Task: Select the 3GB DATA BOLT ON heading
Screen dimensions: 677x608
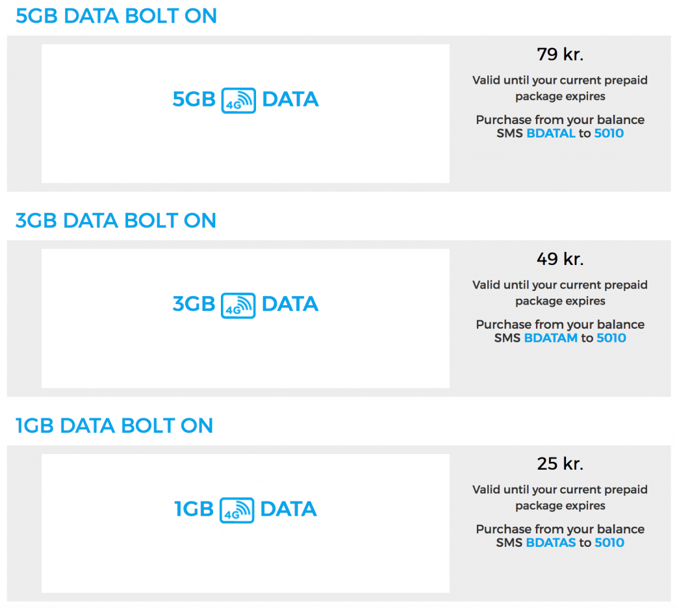Action: coord(116,221)
